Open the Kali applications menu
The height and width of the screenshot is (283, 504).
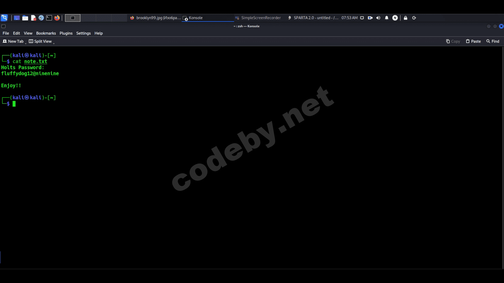point(4,18)
